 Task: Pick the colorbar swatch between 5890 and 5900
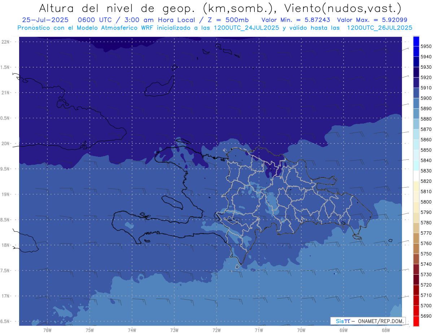click(416, 103)
